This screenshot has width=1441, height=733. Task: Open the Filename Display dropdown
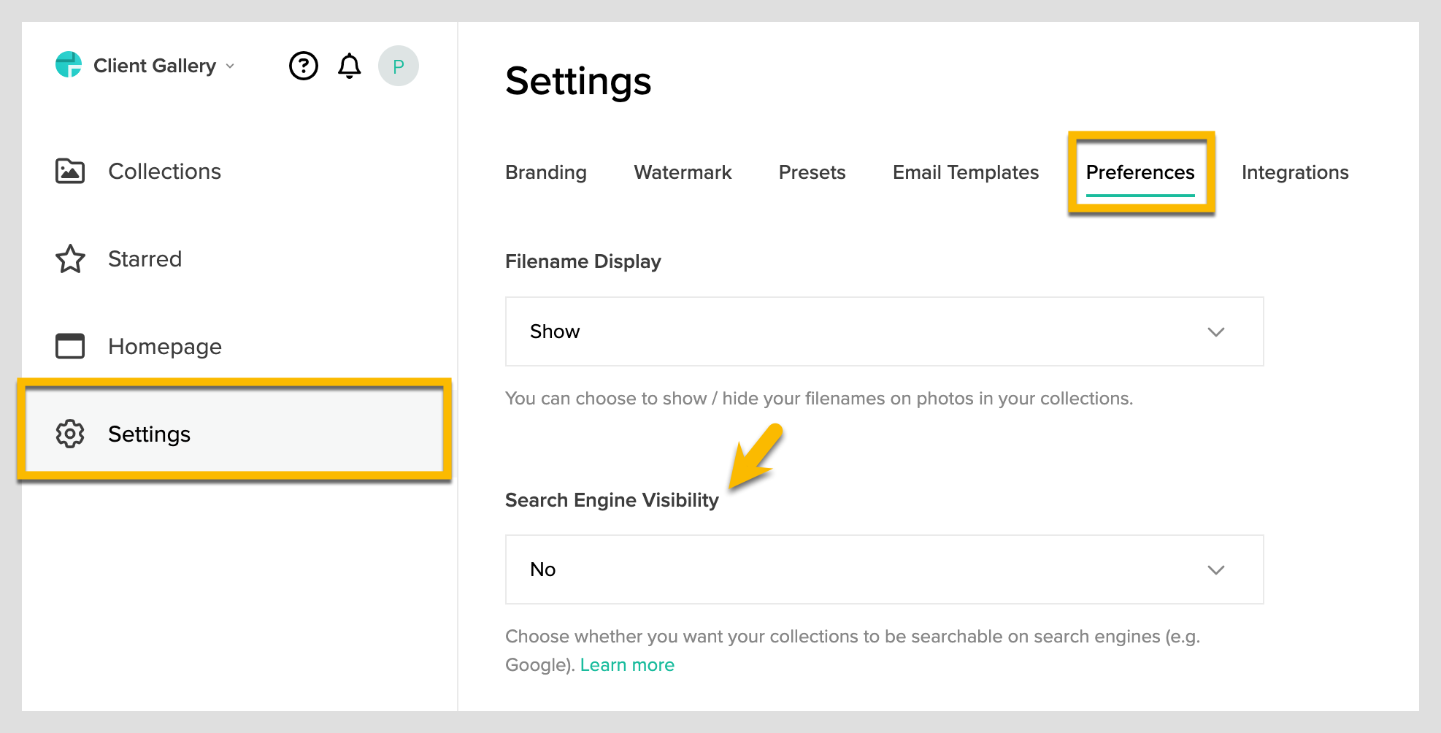[884, 331]
